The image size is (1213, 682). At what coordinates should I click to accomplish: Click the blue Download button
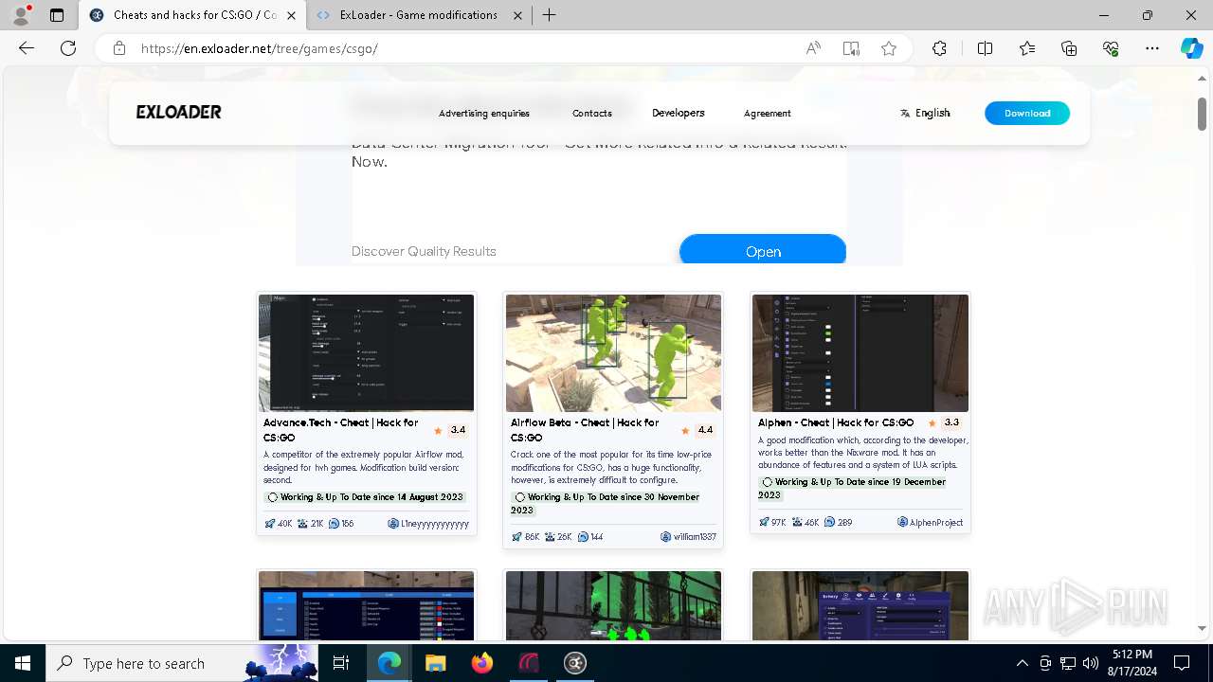coord(1027,113)
